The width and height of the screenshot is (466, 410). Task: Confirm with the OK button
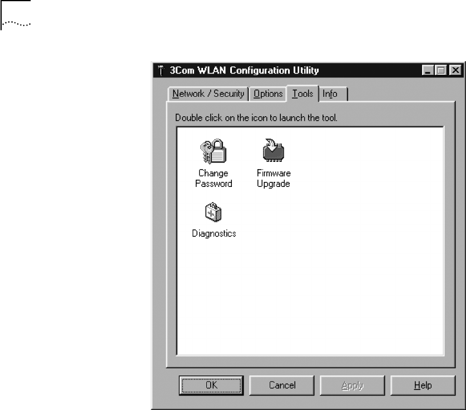pyautogui.click(x=211, y=386)
